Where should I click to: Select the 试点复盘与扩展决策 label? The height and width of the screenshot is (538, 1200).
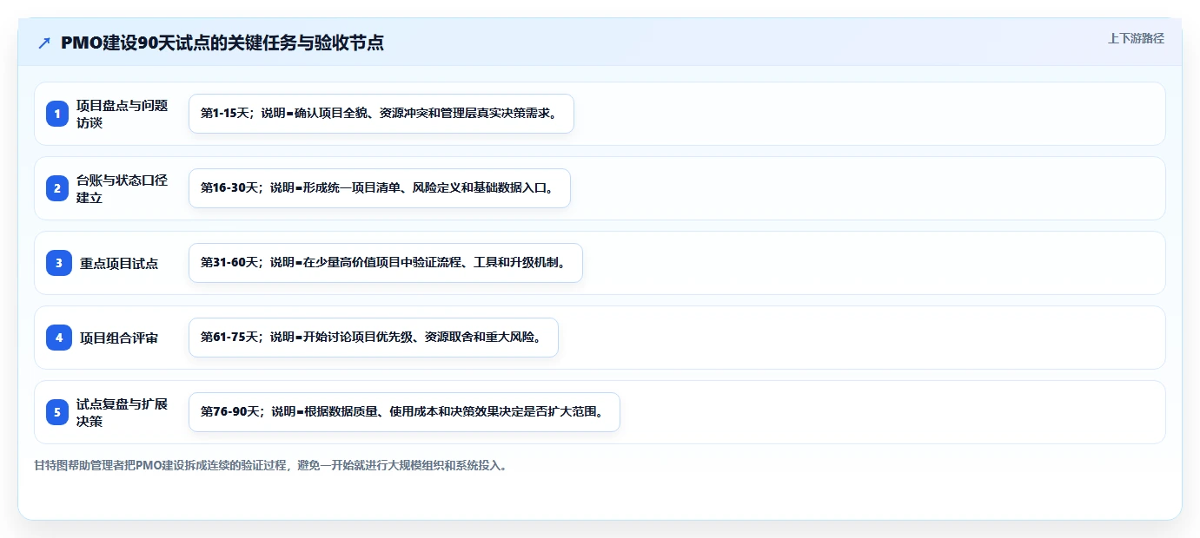[122, 412]
